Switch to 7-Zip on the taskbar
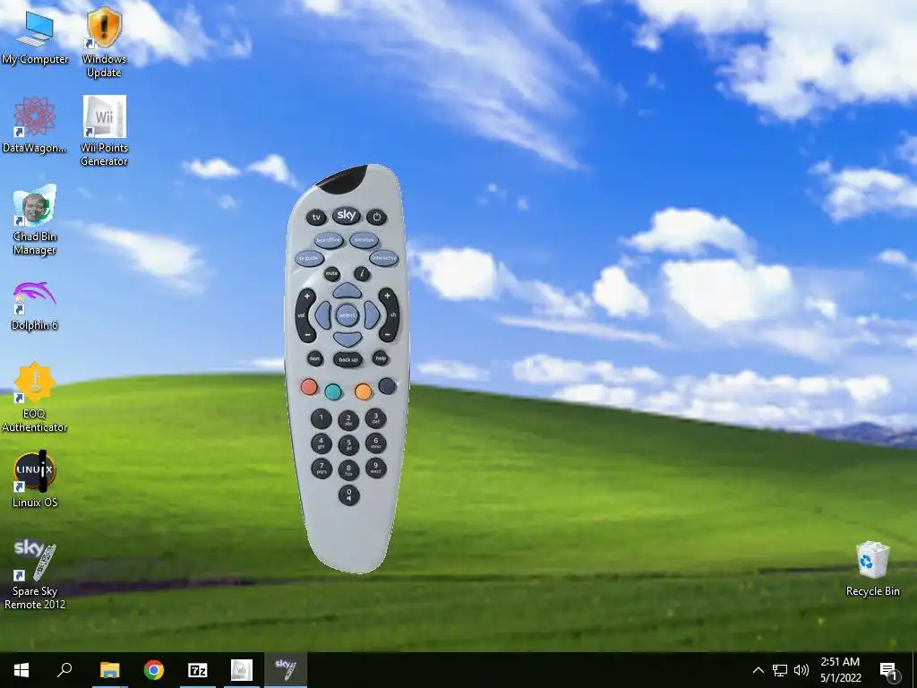Viewport: 917px width, 688px height. tap(198, 670)
